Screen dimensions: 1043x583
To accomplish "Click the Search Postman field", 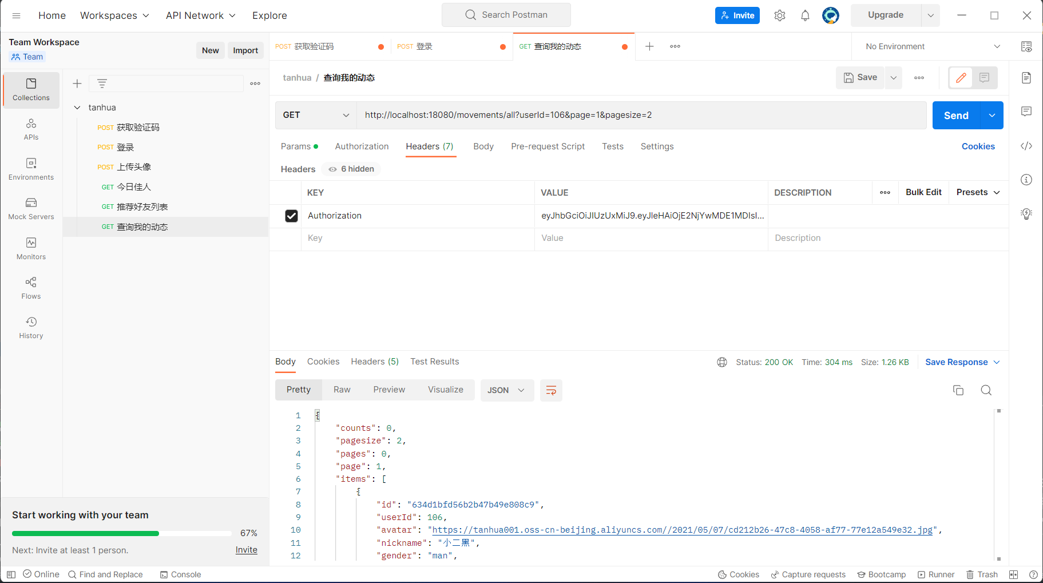I will [x=506, y=15].
